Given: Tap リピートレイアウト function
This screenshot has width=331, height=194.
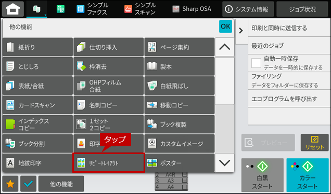Looking at the screenshot, I should tap(108, 163).
